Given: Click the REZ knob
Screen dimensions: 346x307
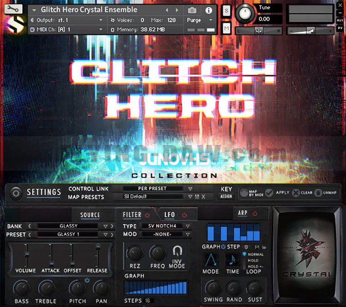Looking at the screenshot, I should tap(135, 253).
